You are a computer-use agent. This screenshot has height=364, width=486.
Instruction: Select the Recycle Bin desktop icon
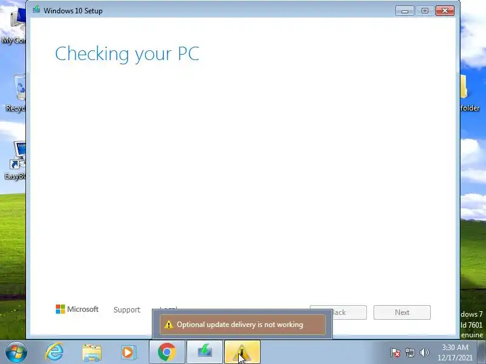click(x=15, y=92)
